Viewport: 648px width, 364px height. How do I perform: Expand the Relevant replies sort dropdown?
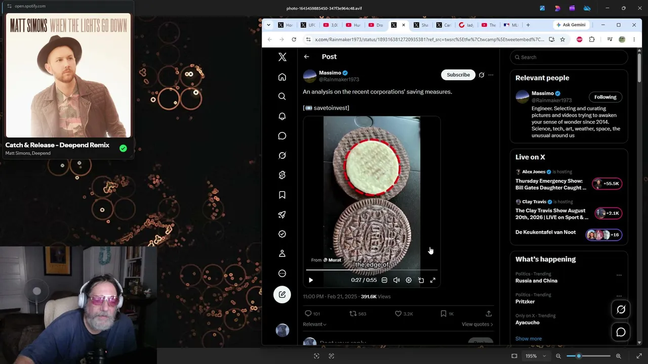pos(314,324)
